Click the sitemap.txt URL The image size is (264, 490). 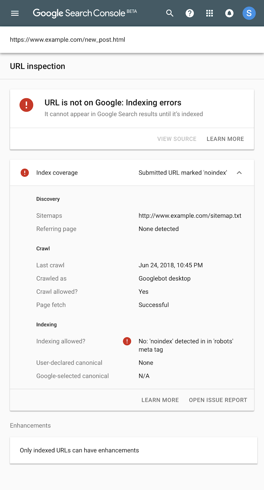[190, 216]
